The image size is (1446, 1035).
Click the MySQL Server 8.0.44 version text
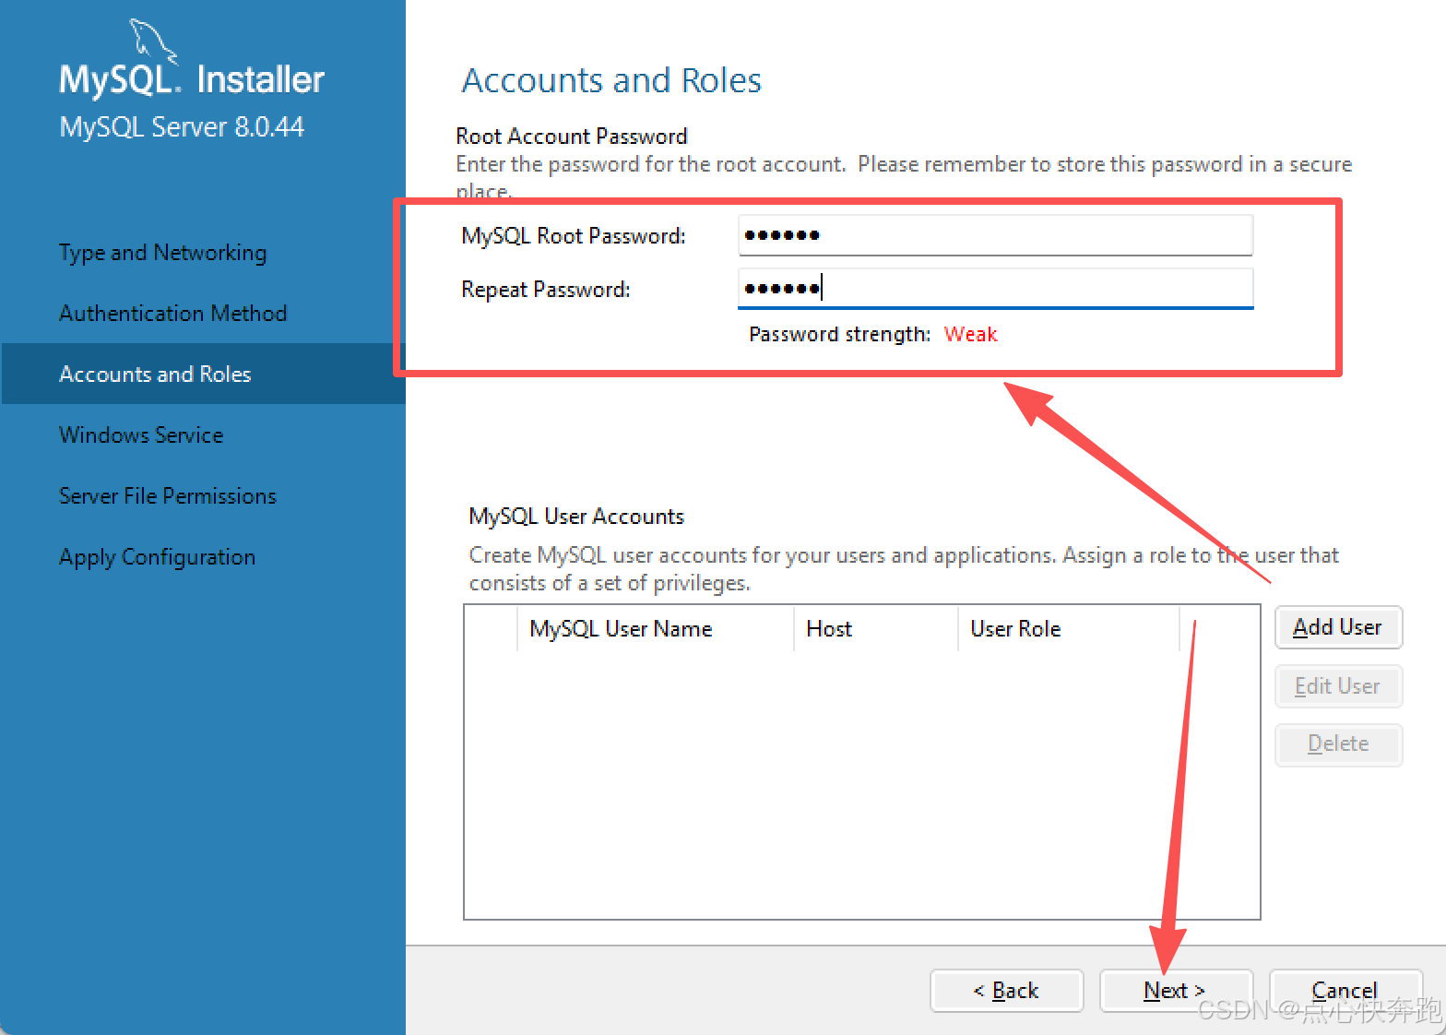[x=182, y=126]
